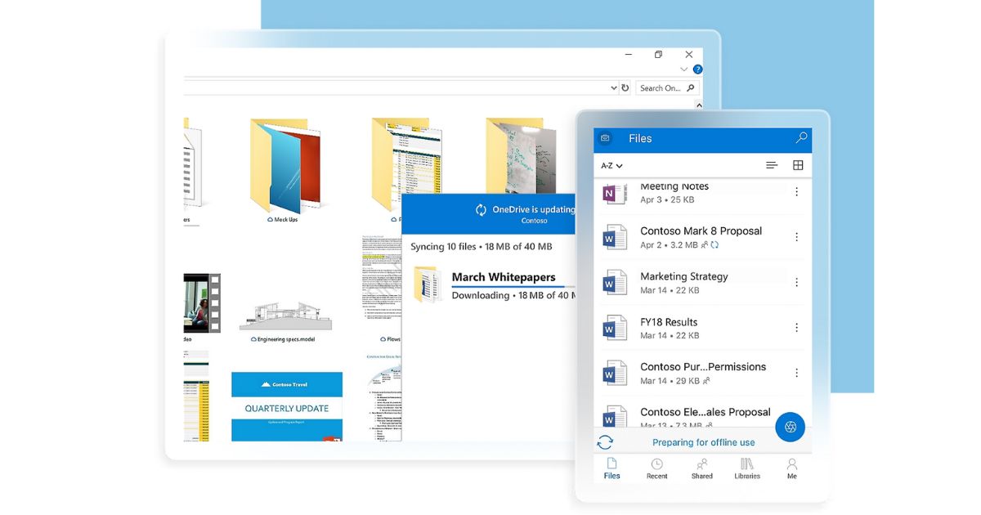Open more options for FY18 Results
This screenshot has width=981, height=515.
tap(796, 327)
